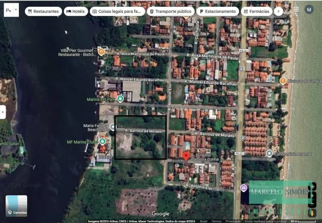Click the R. Dr. Almir Barbosa Cunha label
This screenshot has height=223, width=322.
coord(205,157)
